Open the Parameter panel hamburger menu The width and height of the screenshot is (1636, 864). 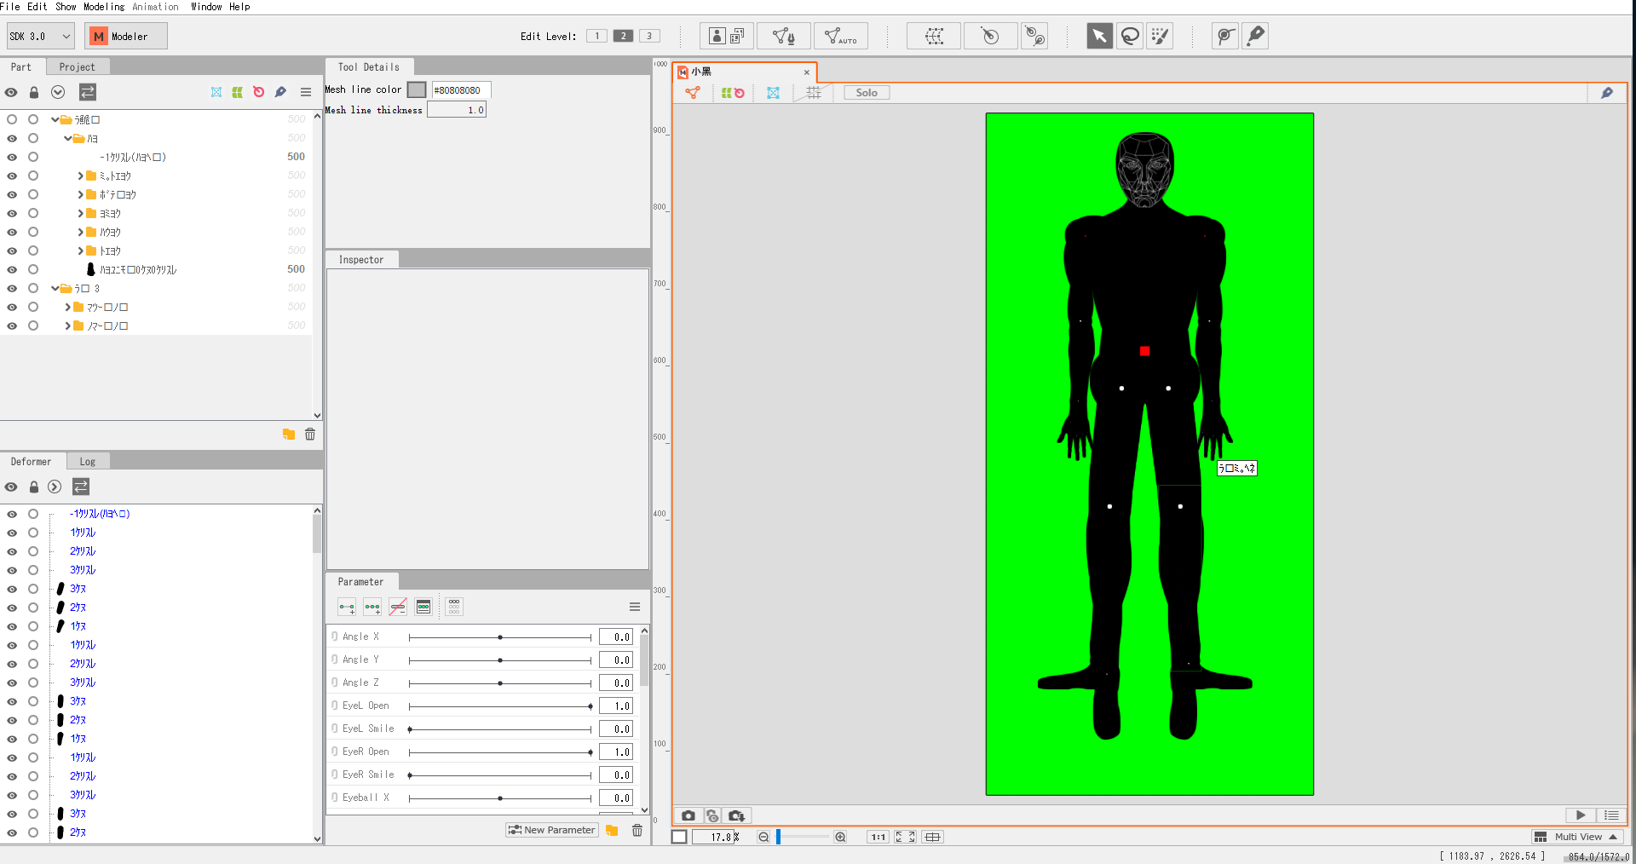click(x=635, y=607)
